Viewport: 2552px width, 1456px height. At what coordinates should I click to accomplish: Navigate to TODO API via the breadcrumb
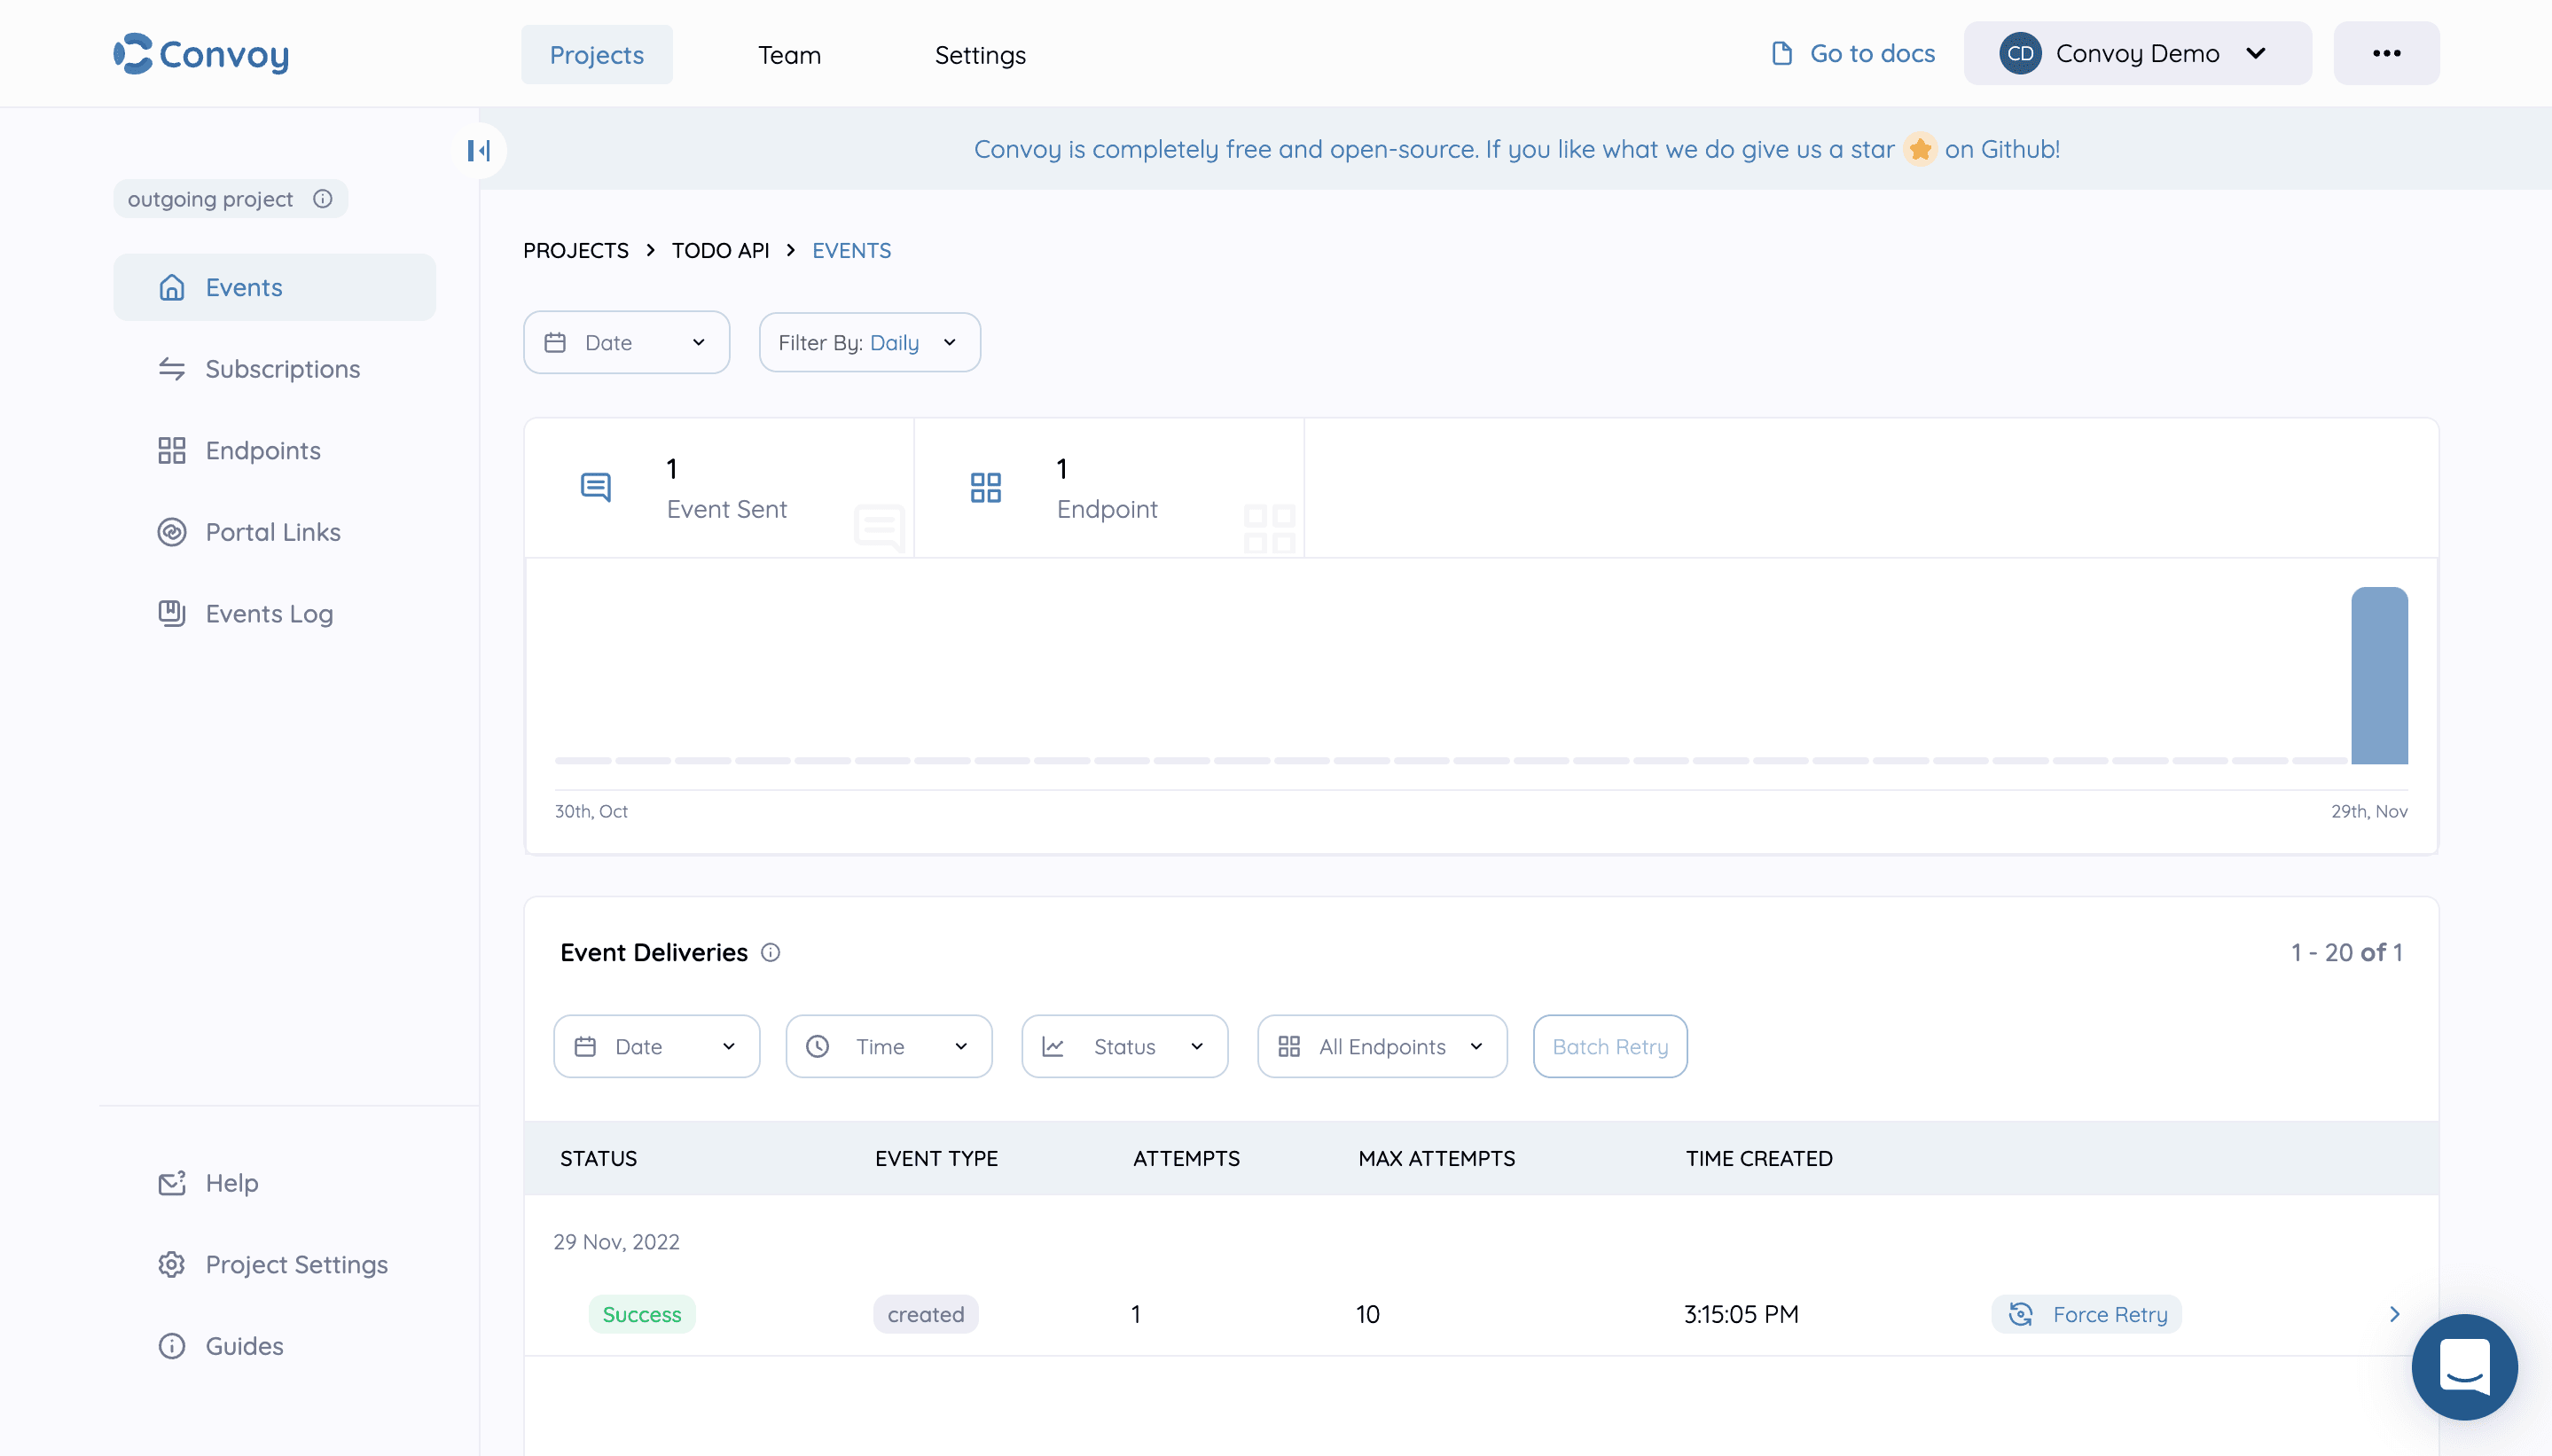720,250
